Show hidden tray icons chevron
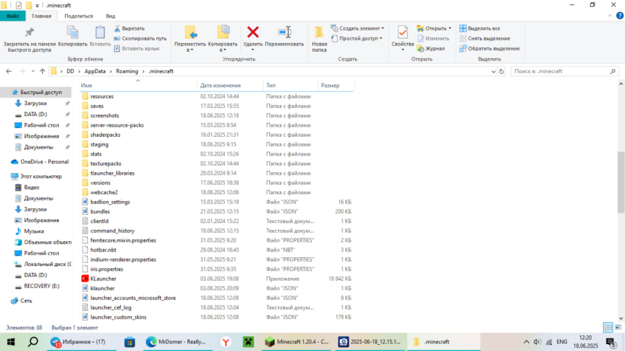This screenshot has height=351, width=625. pyautogui.click(x=526, y=342)
